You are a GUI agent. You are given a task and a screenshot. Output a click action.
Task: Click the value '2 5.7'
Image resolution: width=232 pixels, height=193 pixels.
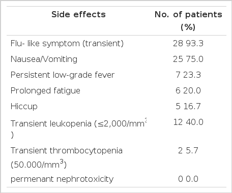(x=188, y=150)
